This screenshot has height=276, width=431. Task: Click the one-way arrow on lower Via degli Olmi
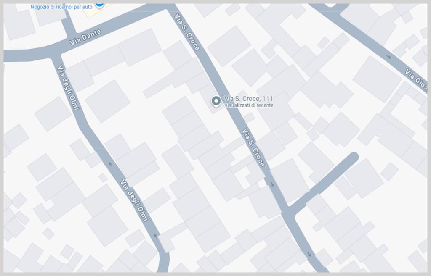(156, 236)
